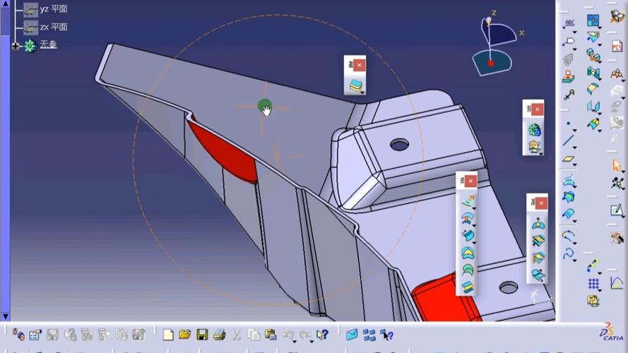Close the tall floating surface toolbar
This screenshot has width=628, height=353.
tap(470, 181)
